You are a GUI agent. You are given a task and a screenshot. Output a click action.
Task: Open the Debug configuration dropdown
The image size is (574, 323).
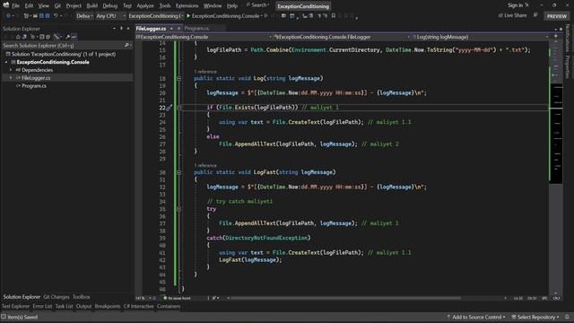click(x=84, y=16)
